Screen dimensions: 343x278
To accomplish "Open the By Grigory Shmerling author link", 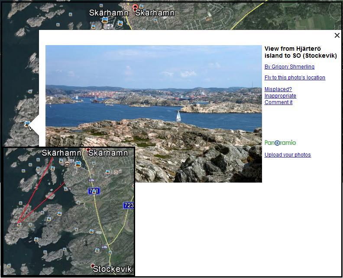I will pos(289,67).
